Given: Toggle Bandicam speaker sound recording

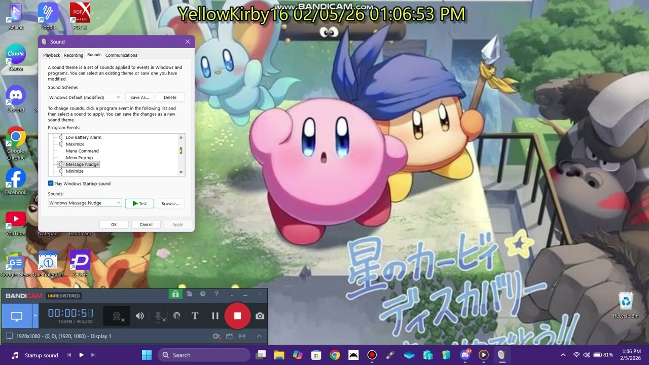Looking at the screenshot, I should [140, 316].
